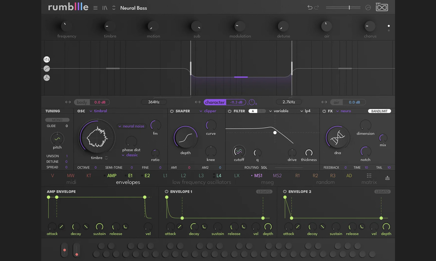The height and width of the screenshot is (261, 436).
Task: Click the Envelope 2 decay curve knob
Action: [322, 226]
